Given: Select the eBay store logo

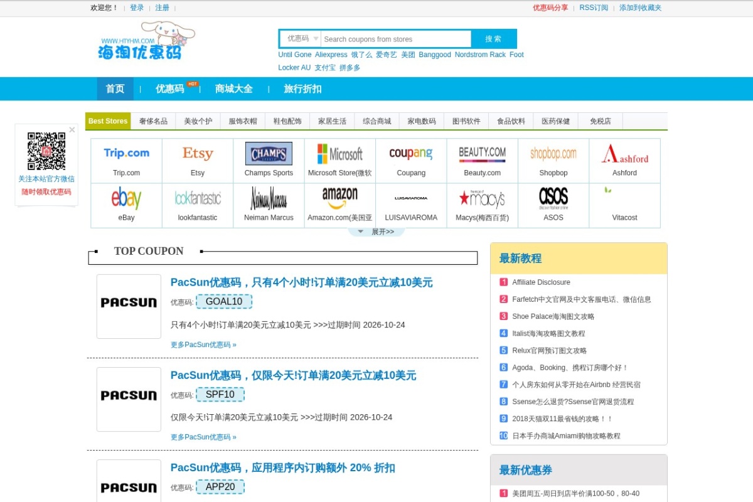Looking at the screenshot, I should pos(127,198).
